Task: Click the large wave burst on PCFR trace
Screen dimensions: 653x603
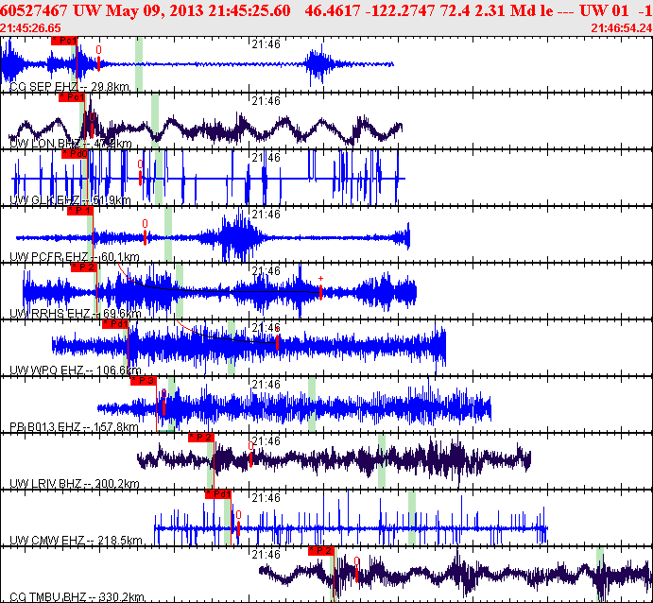Action: pos(238,235)
